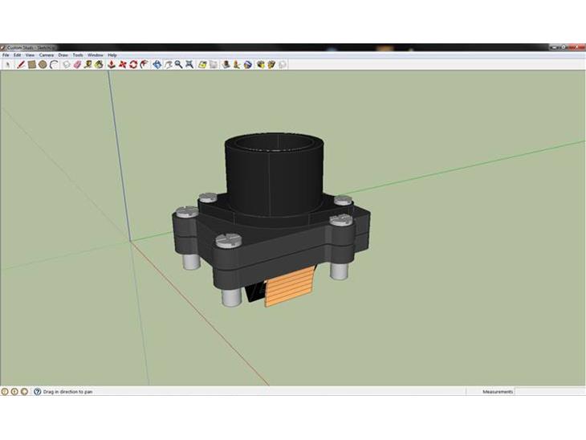This screenshot has width=586, height=440.
Task: Activate the Push/Pull tool
Action: pos(111,64)
